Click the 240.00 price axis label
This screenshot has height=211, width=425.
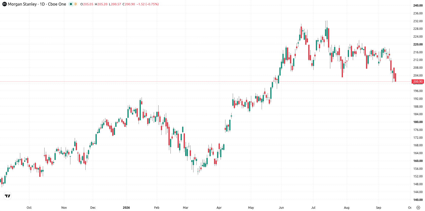tap(418, 5)
